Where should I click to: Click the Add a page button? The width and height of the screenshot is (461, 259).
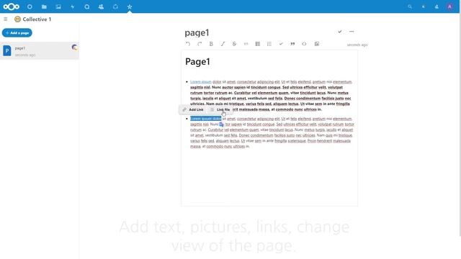tap(17, 33)
